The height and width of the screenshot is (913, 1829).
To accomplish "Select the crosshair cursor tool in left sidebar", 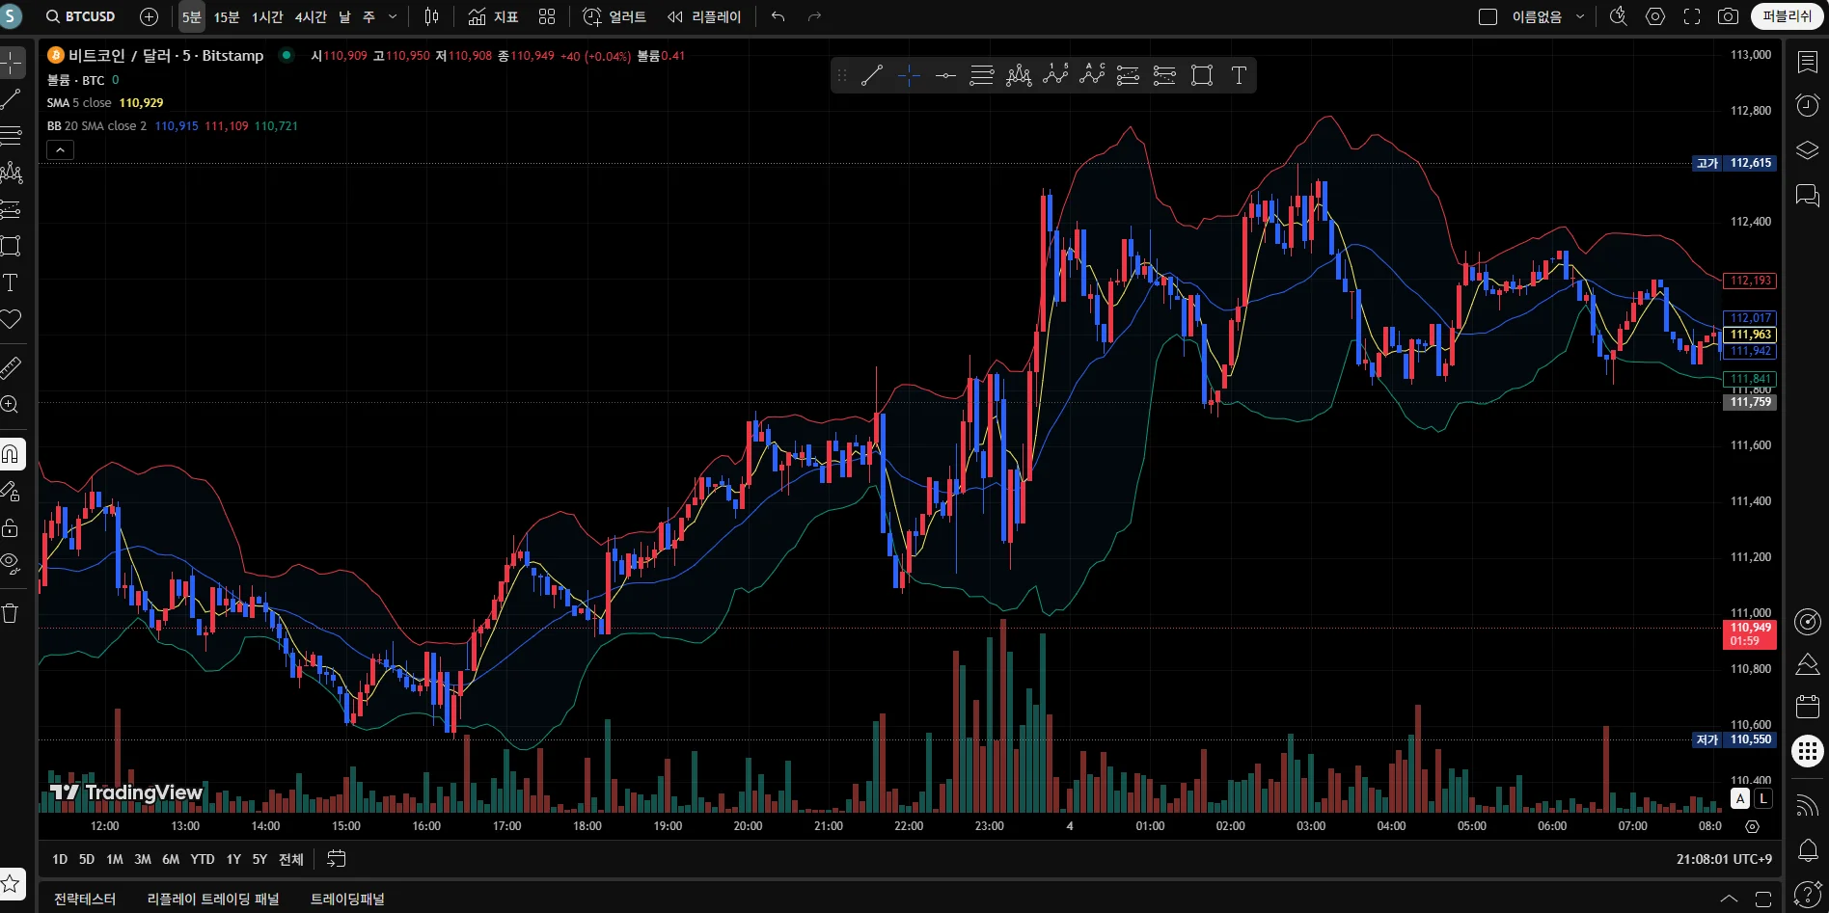I will [12, 63].
